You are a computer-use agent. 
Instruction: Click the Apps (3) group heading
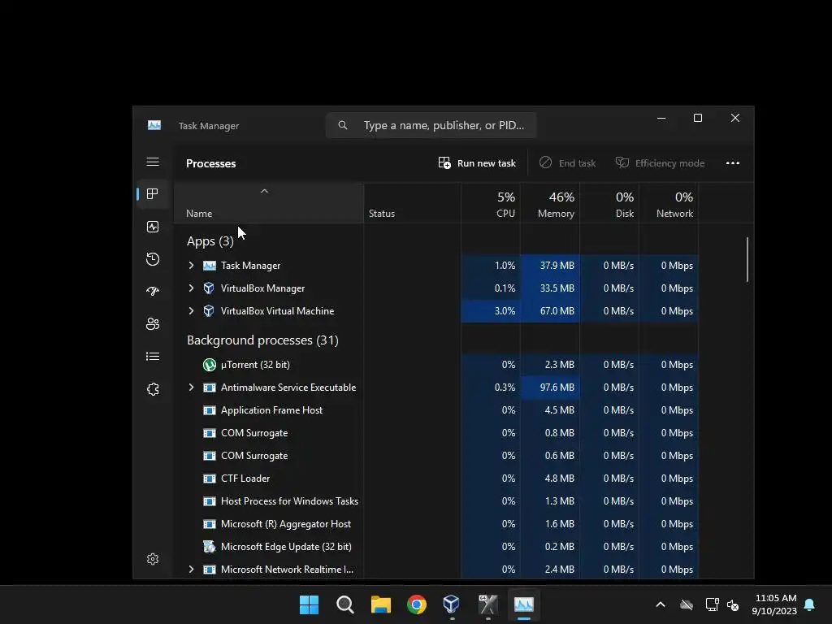click(210, 240)
